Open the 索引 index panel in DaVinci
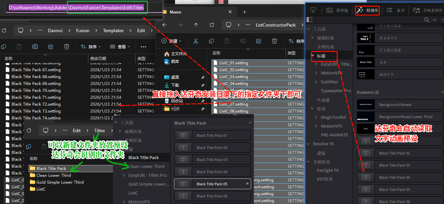The height and width of the screenshot is (204, 444). click(x=395, y=10)
